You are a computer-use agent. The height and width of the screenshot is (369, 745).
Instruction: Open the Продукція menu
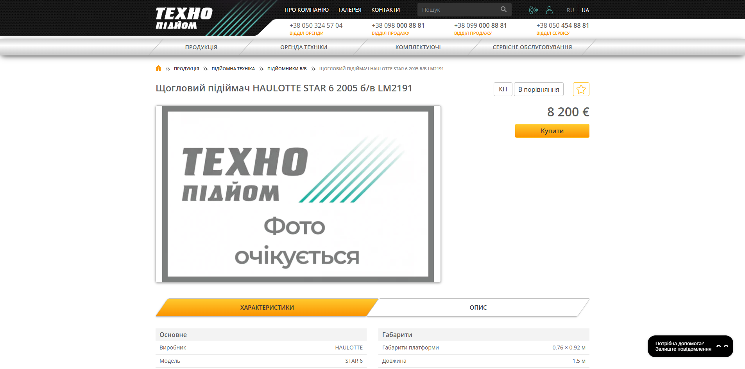(x=201, y=47)
